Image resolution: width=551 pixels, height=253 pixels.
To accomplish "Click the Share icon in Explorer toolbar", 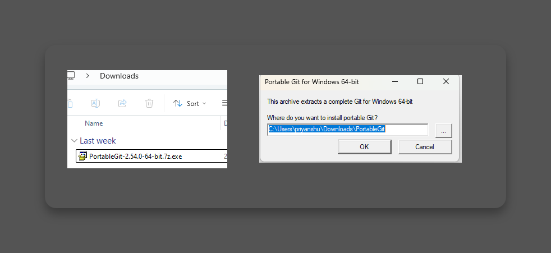I will click(x=122, y=103).
